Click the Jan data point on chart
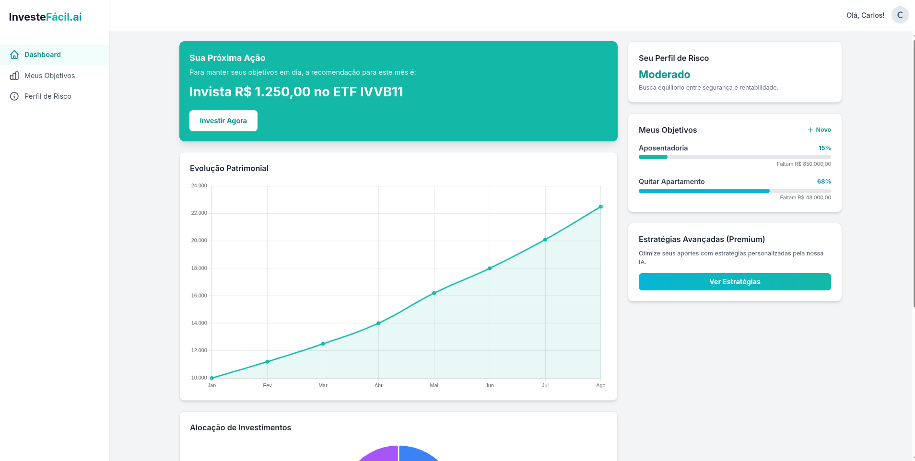Screen dimensions: 915x461 pyautogui.click(x=212, y=378)
